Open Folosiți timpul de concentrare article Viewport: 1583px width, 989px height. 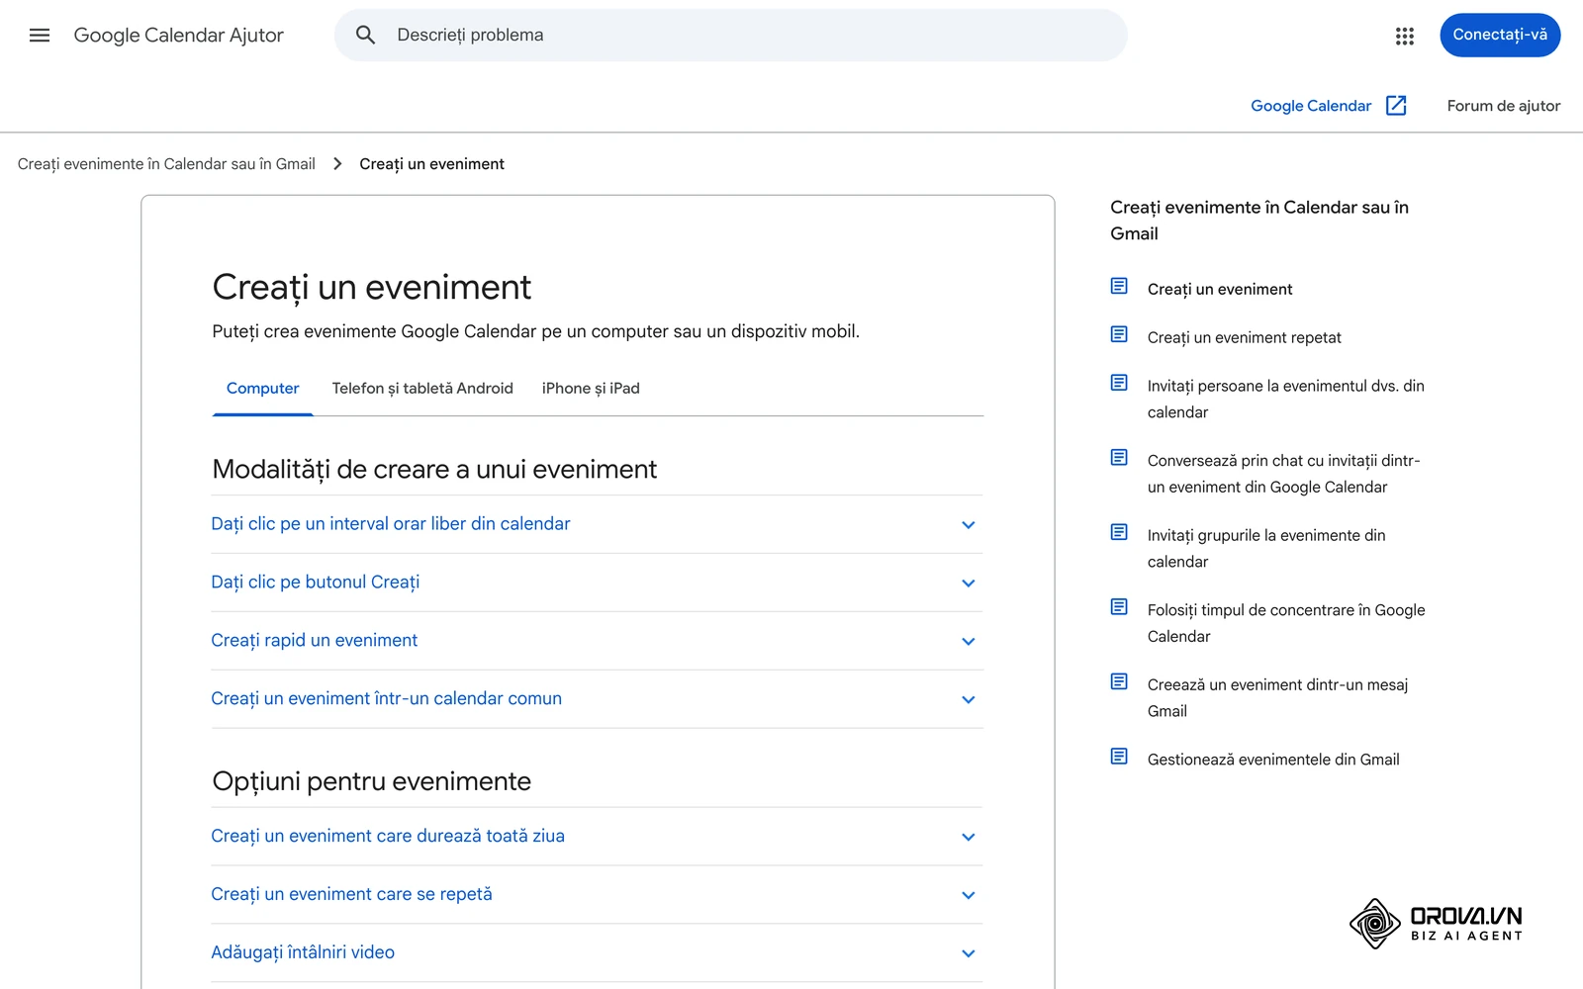pyautogui.click(x=1286, y=623)
